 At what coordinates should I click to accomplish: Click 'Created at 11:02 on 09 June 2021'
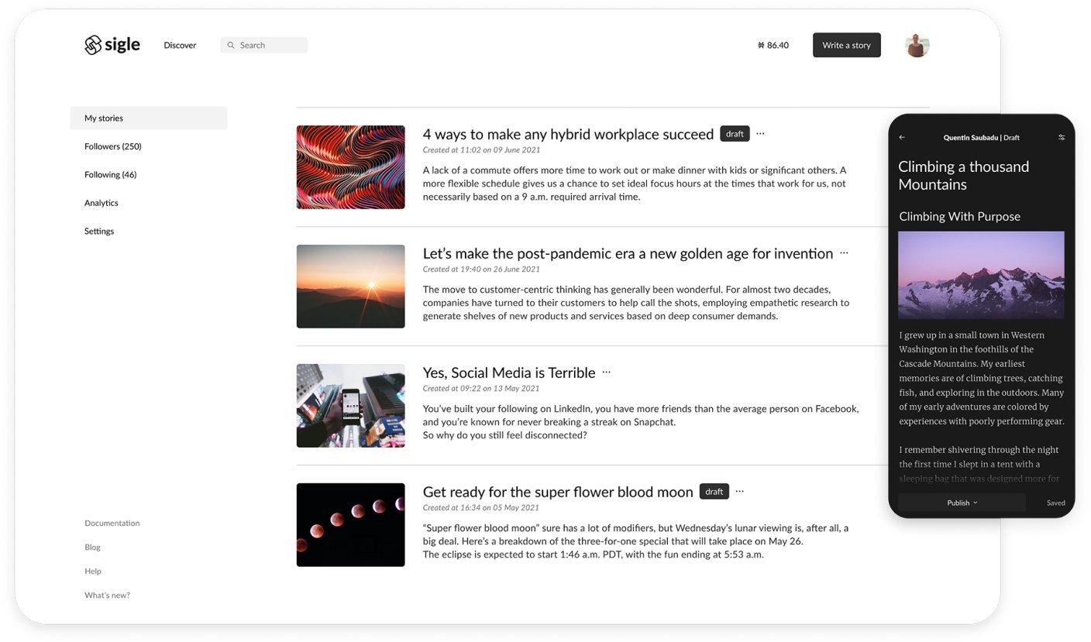(482, 150)
